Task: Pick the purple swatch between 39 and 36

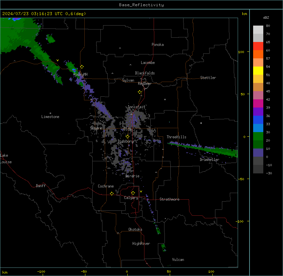Action: tap(258, 112)
